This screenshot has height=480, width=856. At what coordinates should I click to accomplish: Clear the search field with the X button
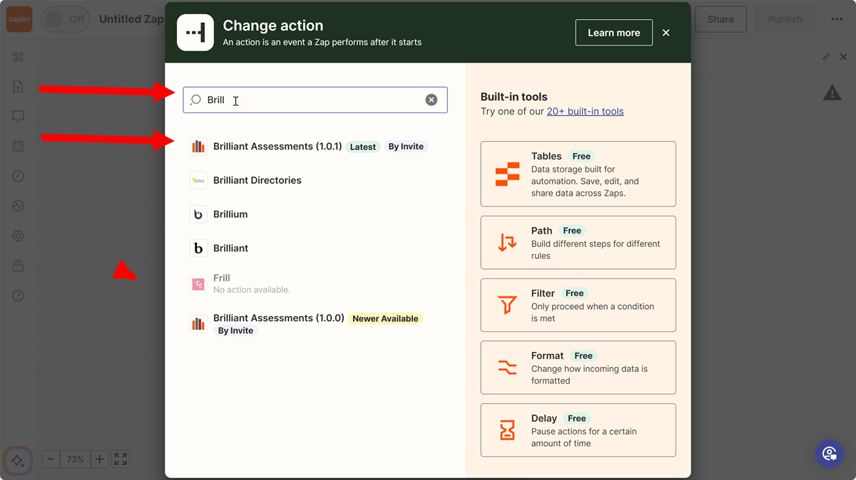[431, 100]
